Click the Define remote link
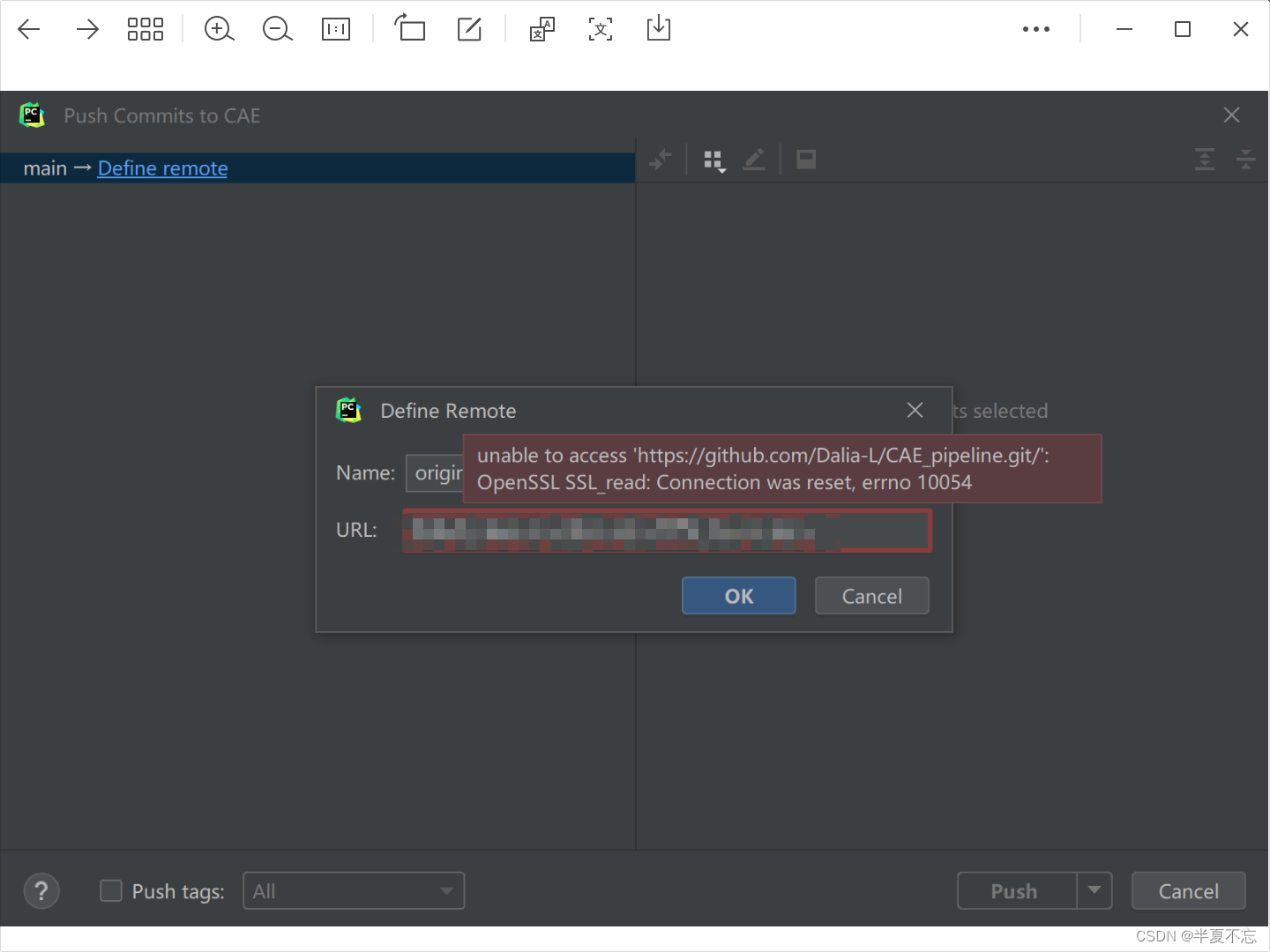Screen dimensions: 1270x952 click(x=162, y=168)
